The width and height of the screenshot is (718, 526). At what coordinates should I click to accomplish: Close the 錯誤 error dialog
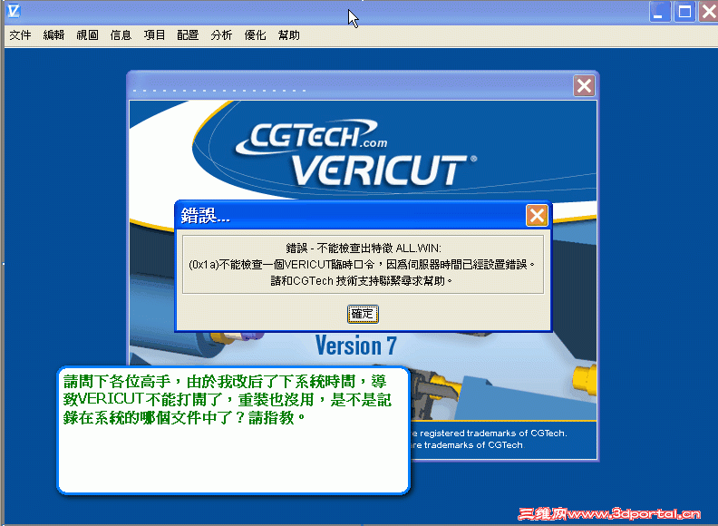pyautogui.click(x=537, y=215)
